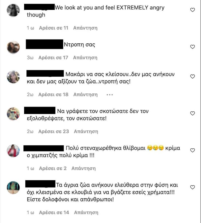Open avatar beside the 'Ντροπη σας' comment

[x=13, y=47]
